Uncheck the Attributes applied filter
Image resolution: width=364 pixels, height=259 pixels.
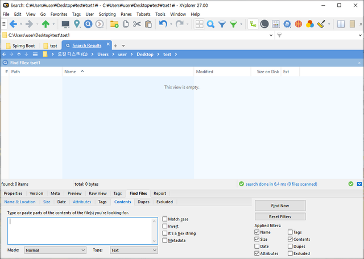coord(257,253)
